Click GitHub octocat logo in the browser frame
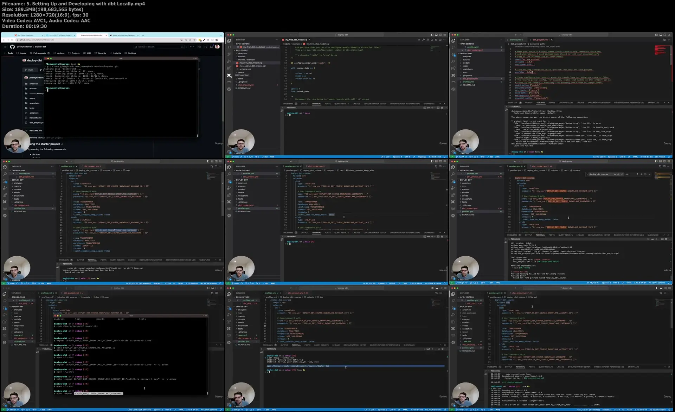Image resolution: width=675 pixels, height=412 pixels. (12, 47)
